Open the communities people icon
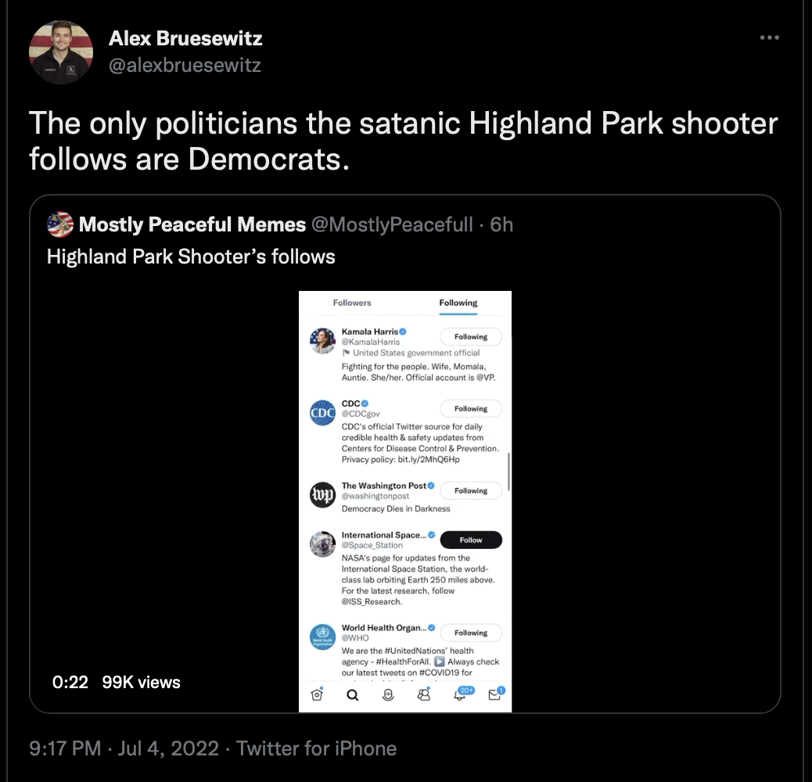This screenshot has width=812, height=782. pyautogui.click(x=424, y=694)
